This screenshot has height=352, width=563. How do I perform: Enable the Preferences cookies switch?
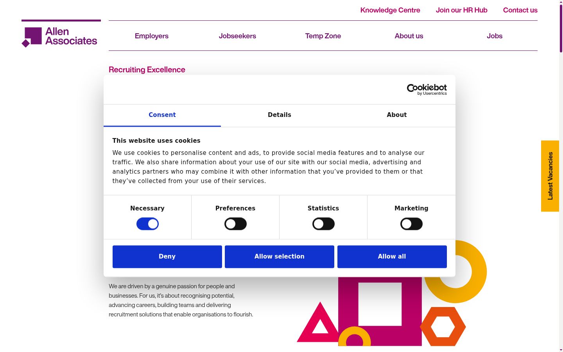pyautogui.click(x=235, y=224)
